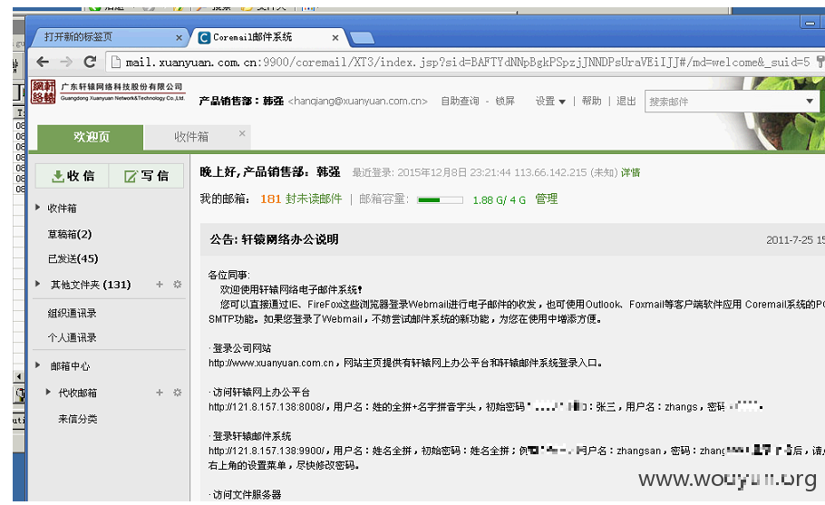This screenshot has width=825, height=505.
Task: Switch to the 收件箱 tab
Action: tap(190, 137)
